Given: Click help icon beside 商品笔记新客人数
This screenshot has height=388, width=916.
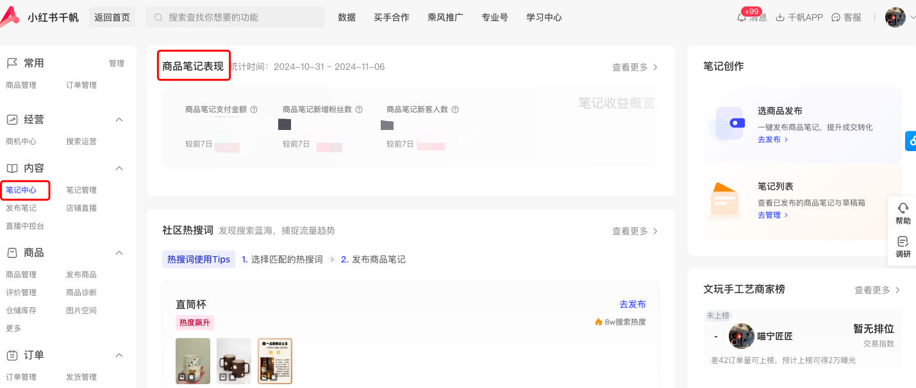Looking at the screenshot, I should pyautogui.click(x=455, y=109).
